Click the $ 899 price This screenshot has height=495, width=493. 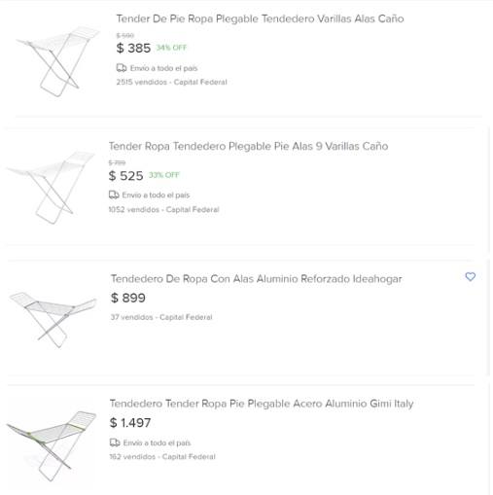pos(128,298)
